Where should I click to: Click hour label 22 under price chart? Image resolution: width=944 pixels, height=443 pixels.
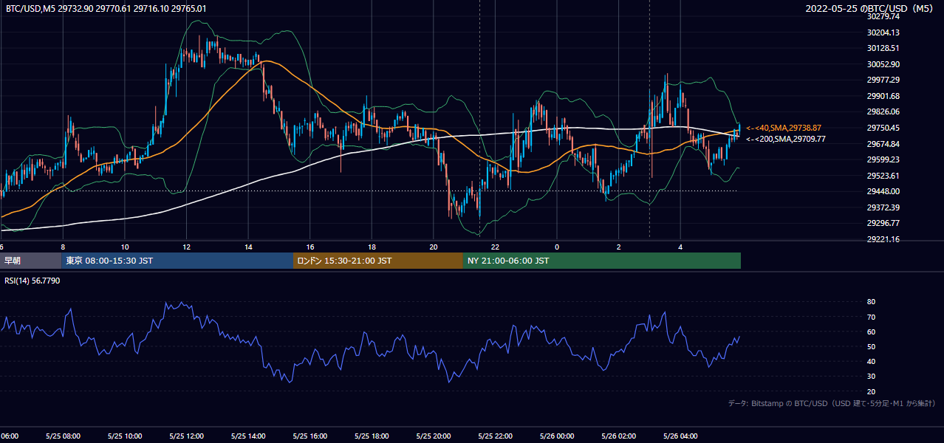pos(495,247)
